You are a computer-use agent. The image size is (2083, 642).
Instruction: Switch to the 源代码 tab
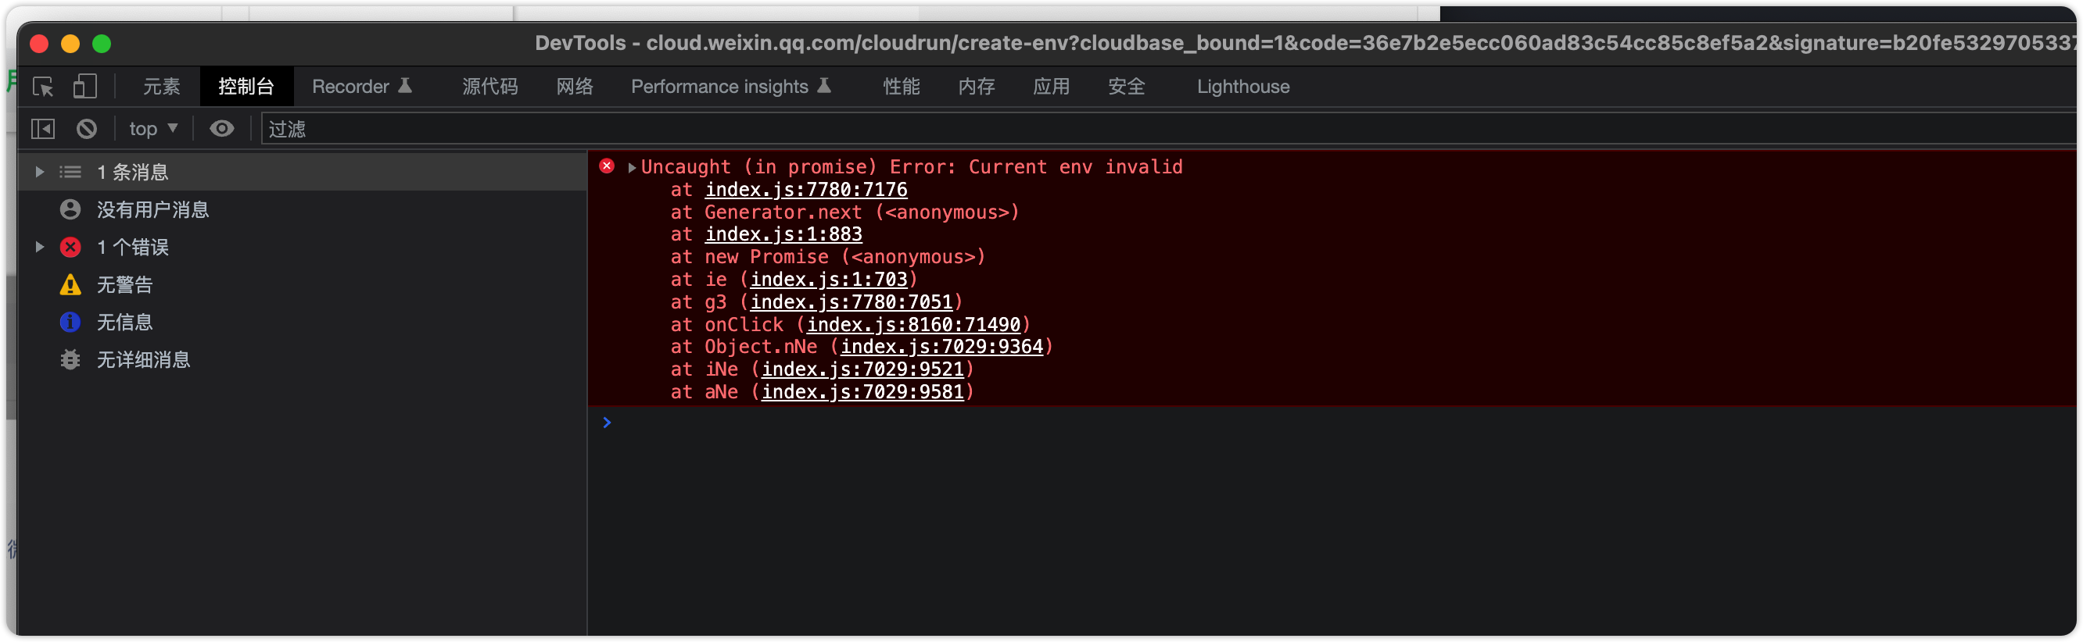(490, 87)
